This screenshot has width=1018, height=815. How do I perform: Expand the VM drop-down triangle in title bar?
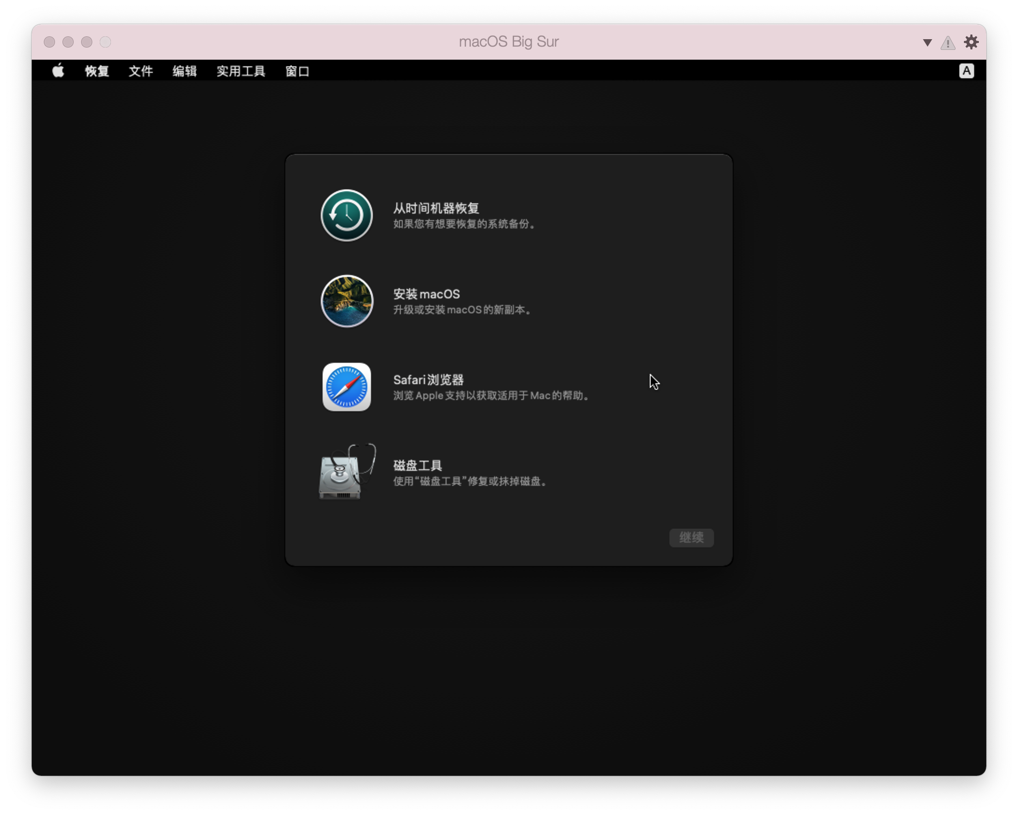[x=926, y=42]
